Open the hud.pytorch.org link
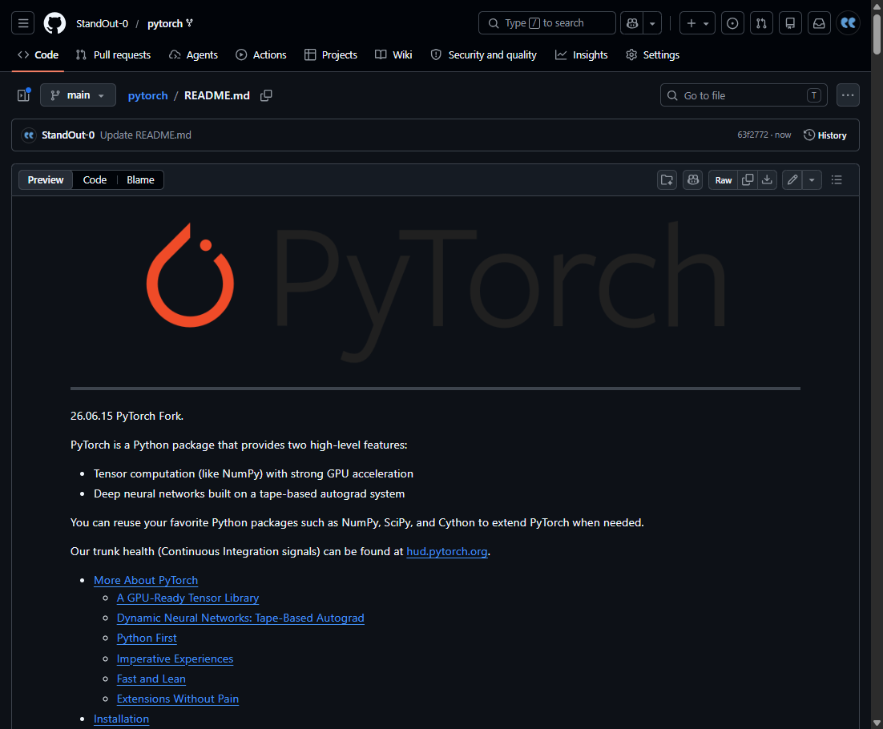This screenshot has height=729, width=883. pos(446,552)
